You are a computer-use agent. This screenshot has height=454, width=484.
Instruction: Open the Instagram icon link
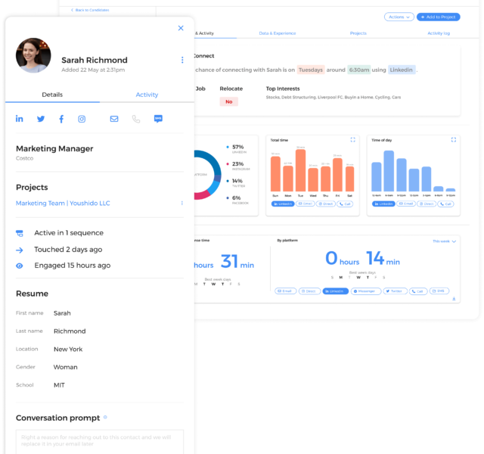[82, 119]
